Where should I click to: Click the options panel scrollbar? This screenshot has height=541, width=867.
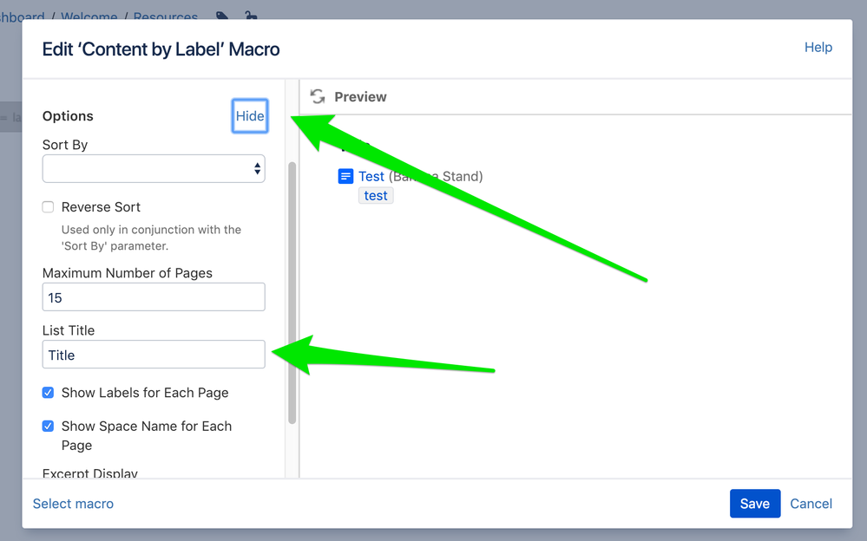click(292, 293)
